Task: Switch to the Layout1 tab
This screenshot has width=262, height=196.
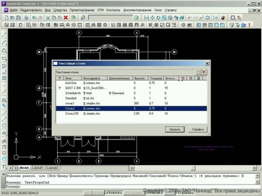Action: click(38, 168)
